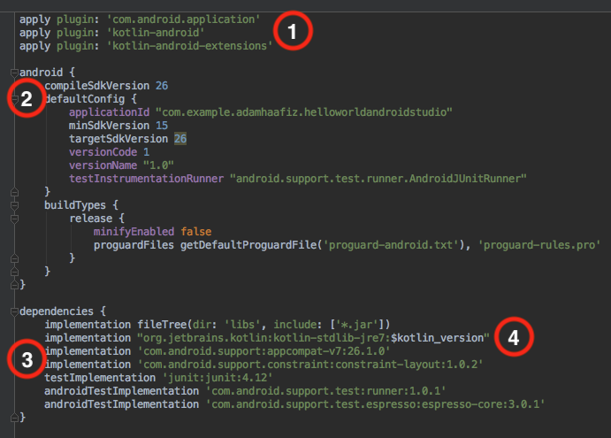The height and width of the screenshot is (438, 611).
Task: Click the applicationId package name string
Action: click(x=304, y=112)
